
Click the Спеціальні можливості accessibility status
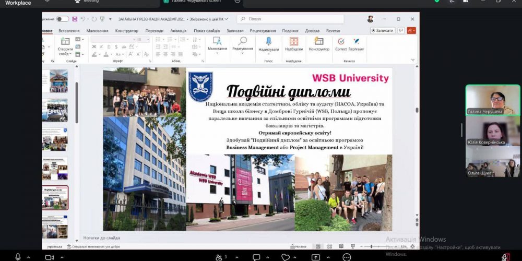pyautogui.click(x=93, y=247)
